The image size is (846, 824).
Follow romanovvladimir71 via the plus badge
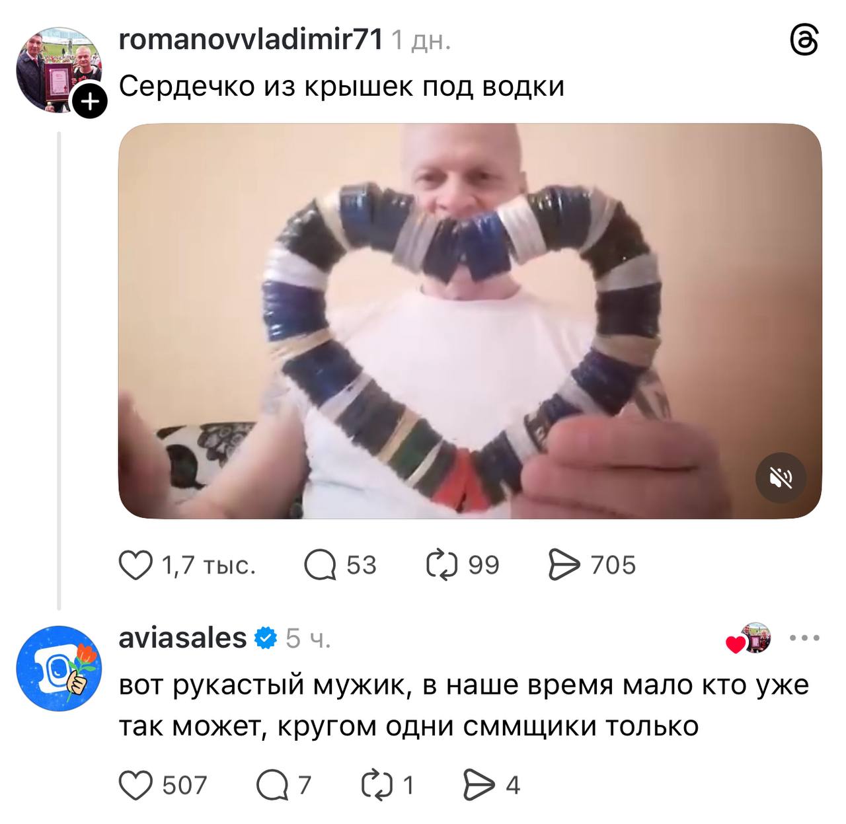click(89, 102)
